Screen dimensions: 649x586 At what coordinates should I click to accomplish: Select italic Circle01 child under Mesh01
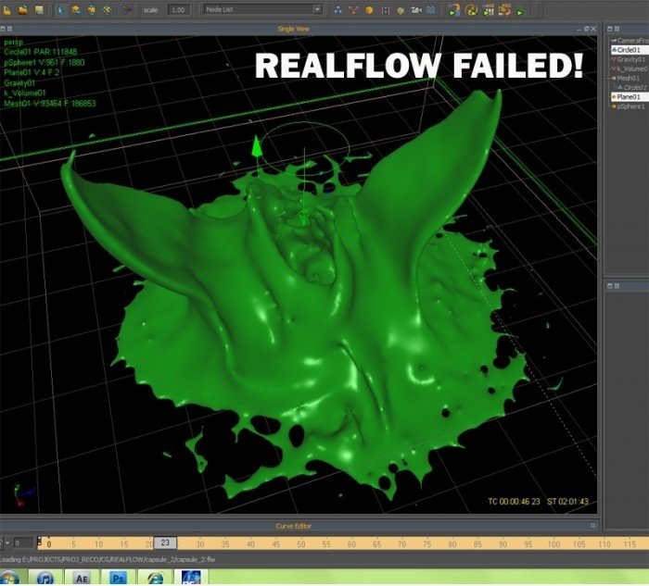(634, 87)
